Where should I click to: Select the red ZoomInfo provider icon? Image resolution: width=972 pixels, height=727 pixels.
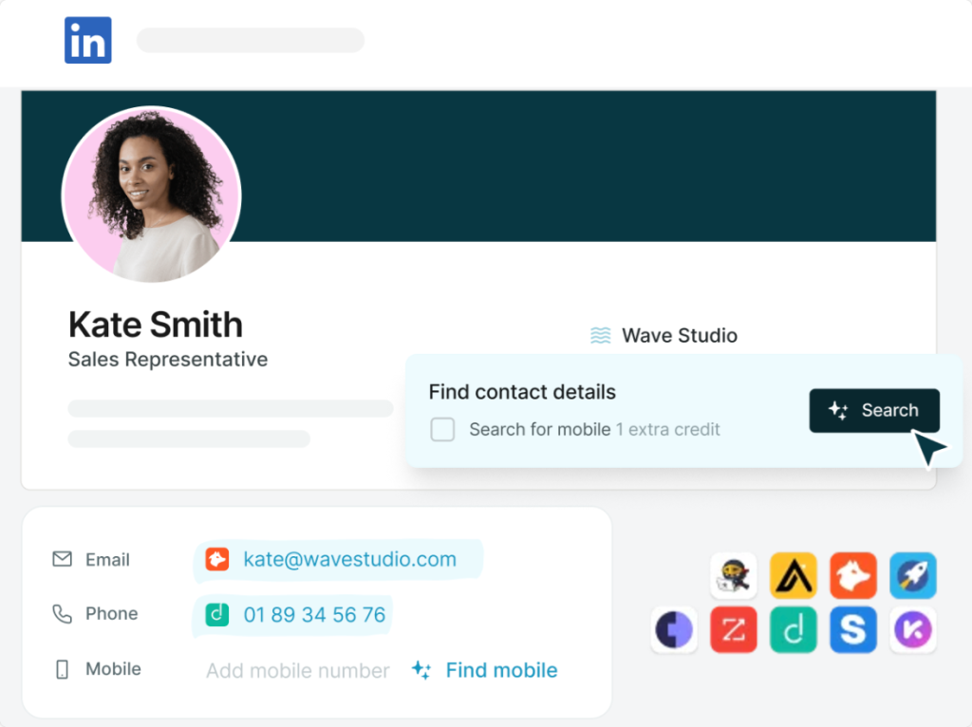[733, 630]
